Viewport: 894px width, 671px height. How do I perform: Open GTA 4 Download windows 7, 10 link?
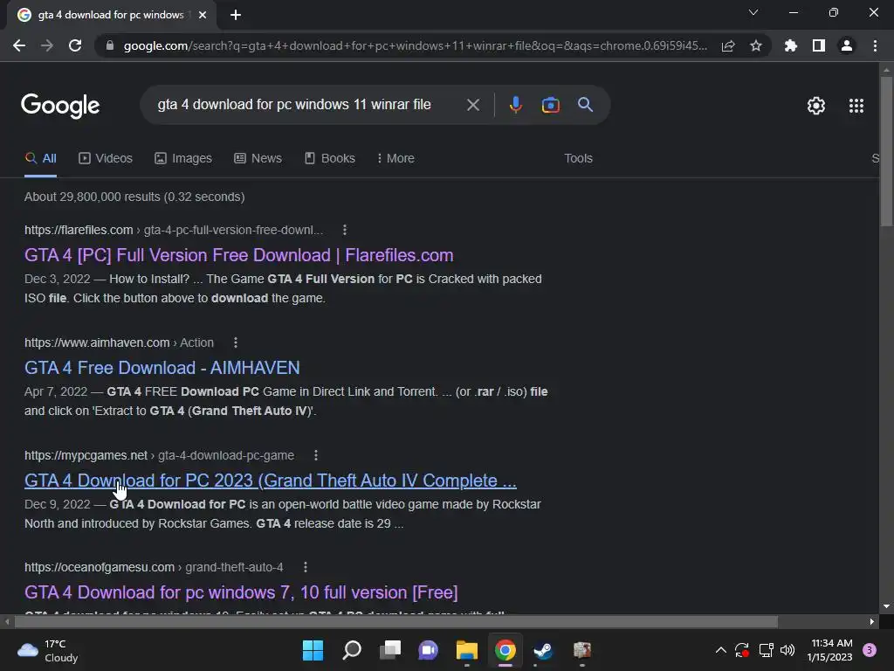[x=241, y=592]
